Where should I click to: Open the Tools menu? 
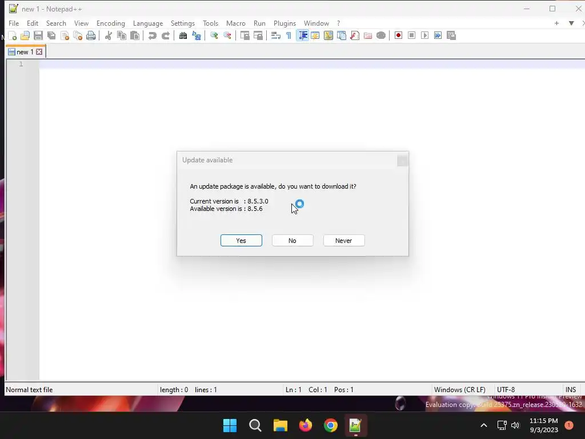tap(210, 23)
